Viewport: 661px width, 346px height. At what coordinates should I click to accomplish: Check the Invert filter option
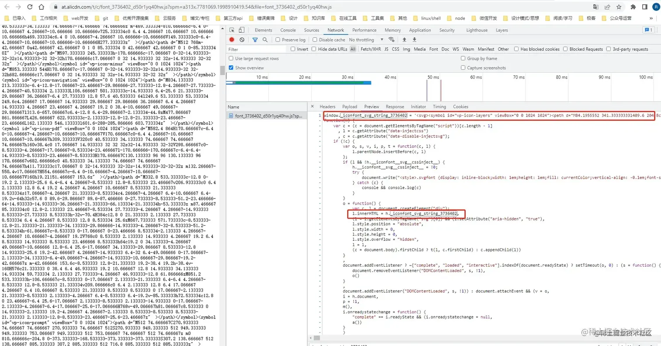[293, 49]
